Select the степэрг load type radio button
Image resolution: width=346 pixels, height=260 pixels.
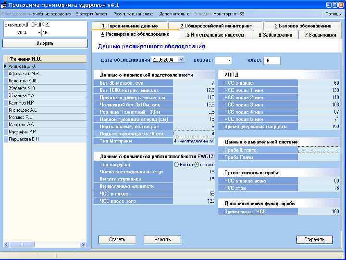coord(197,165)
